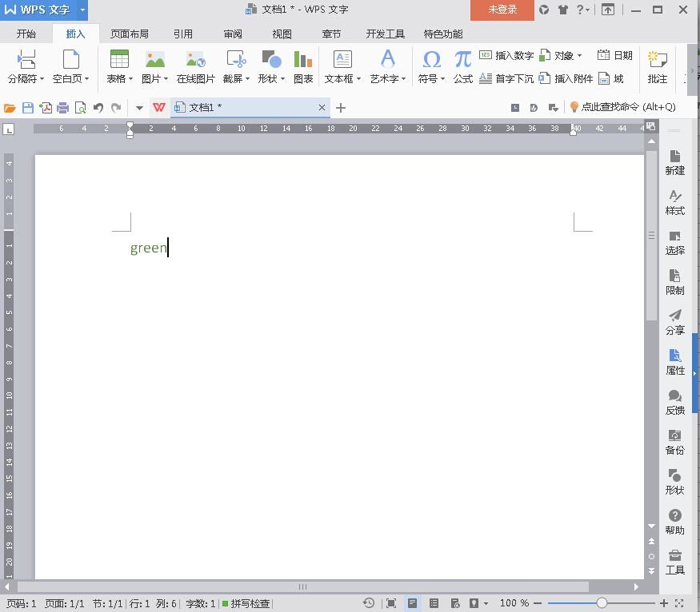Click the 在线图片 online picture icon

[x=195, y=66]
